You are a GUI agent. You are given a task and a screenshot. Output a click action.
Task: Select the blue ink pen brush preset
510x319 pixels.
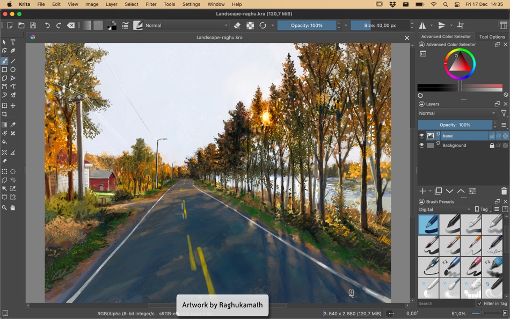pos(429,224)
